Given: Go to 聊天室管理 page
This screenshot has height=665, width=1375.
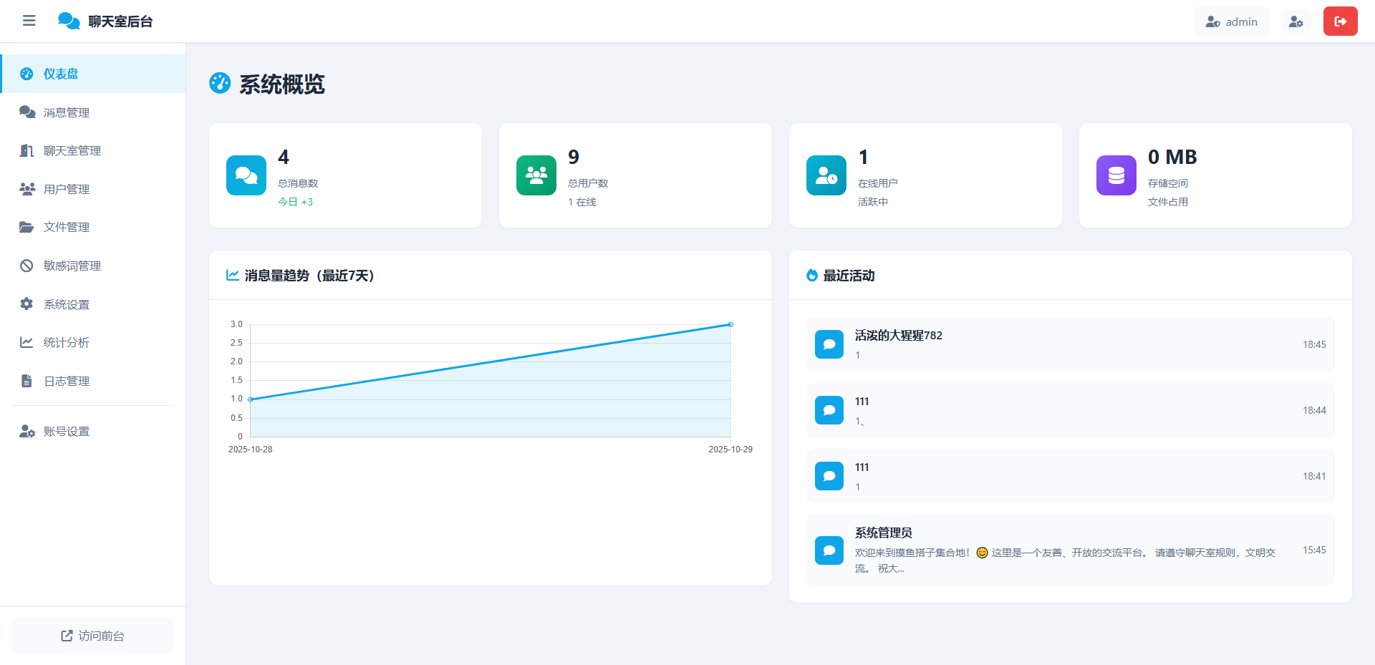Looking at the screenshot, I should (72, 150).
